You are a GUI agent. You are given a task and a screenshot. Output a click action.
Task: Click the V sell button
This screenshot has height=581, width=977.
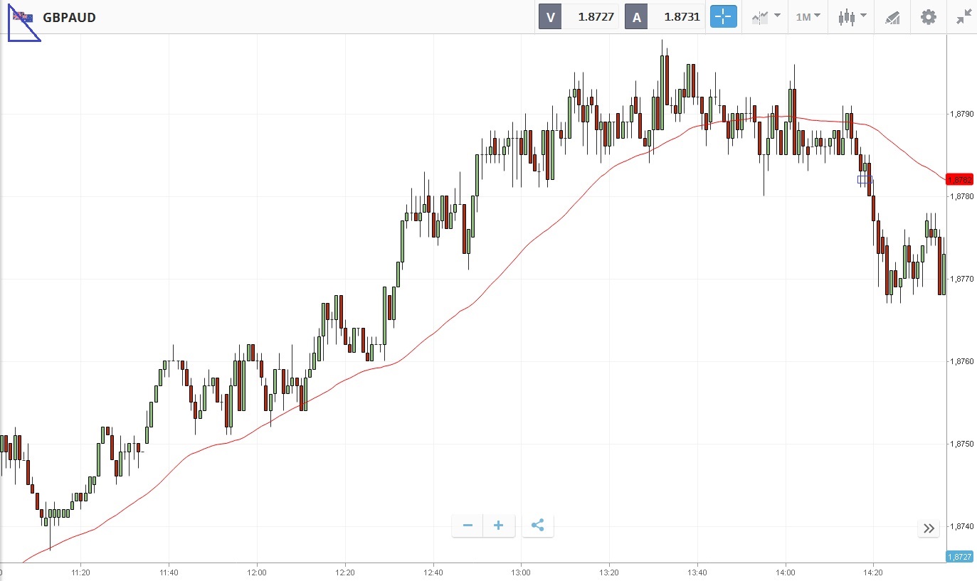point(550,17)
